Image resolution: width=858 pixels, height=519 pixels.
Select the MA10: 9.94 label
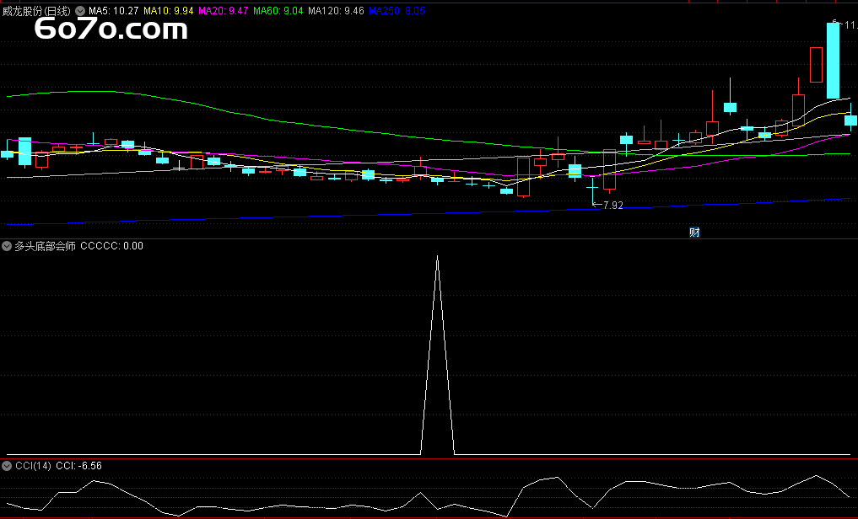click(x=169, y=11)
